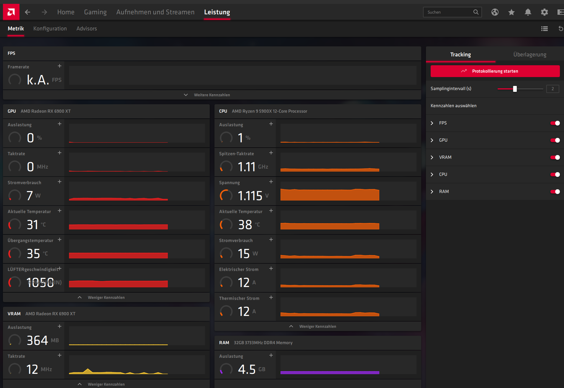
Task: Add Thermischer Strom metric plus icon
Action: (x=271, y=297)
